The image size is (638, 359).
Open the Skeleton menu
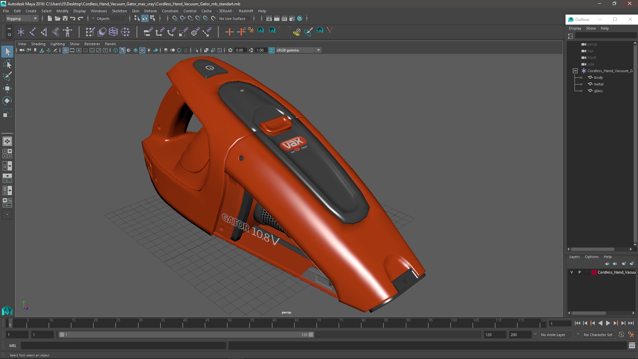(119, 11)
